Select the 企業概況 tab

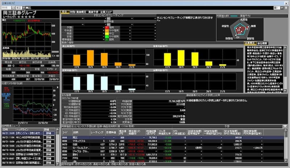(x=250, y=43)
